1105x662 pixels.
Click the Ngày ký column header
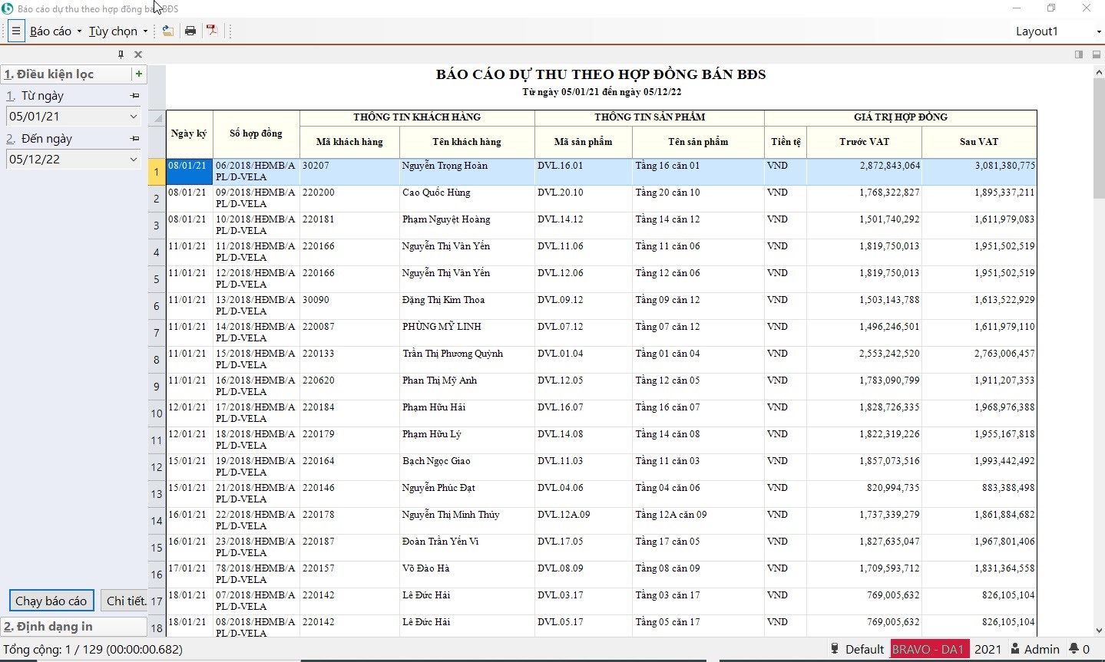coord(189,134)
